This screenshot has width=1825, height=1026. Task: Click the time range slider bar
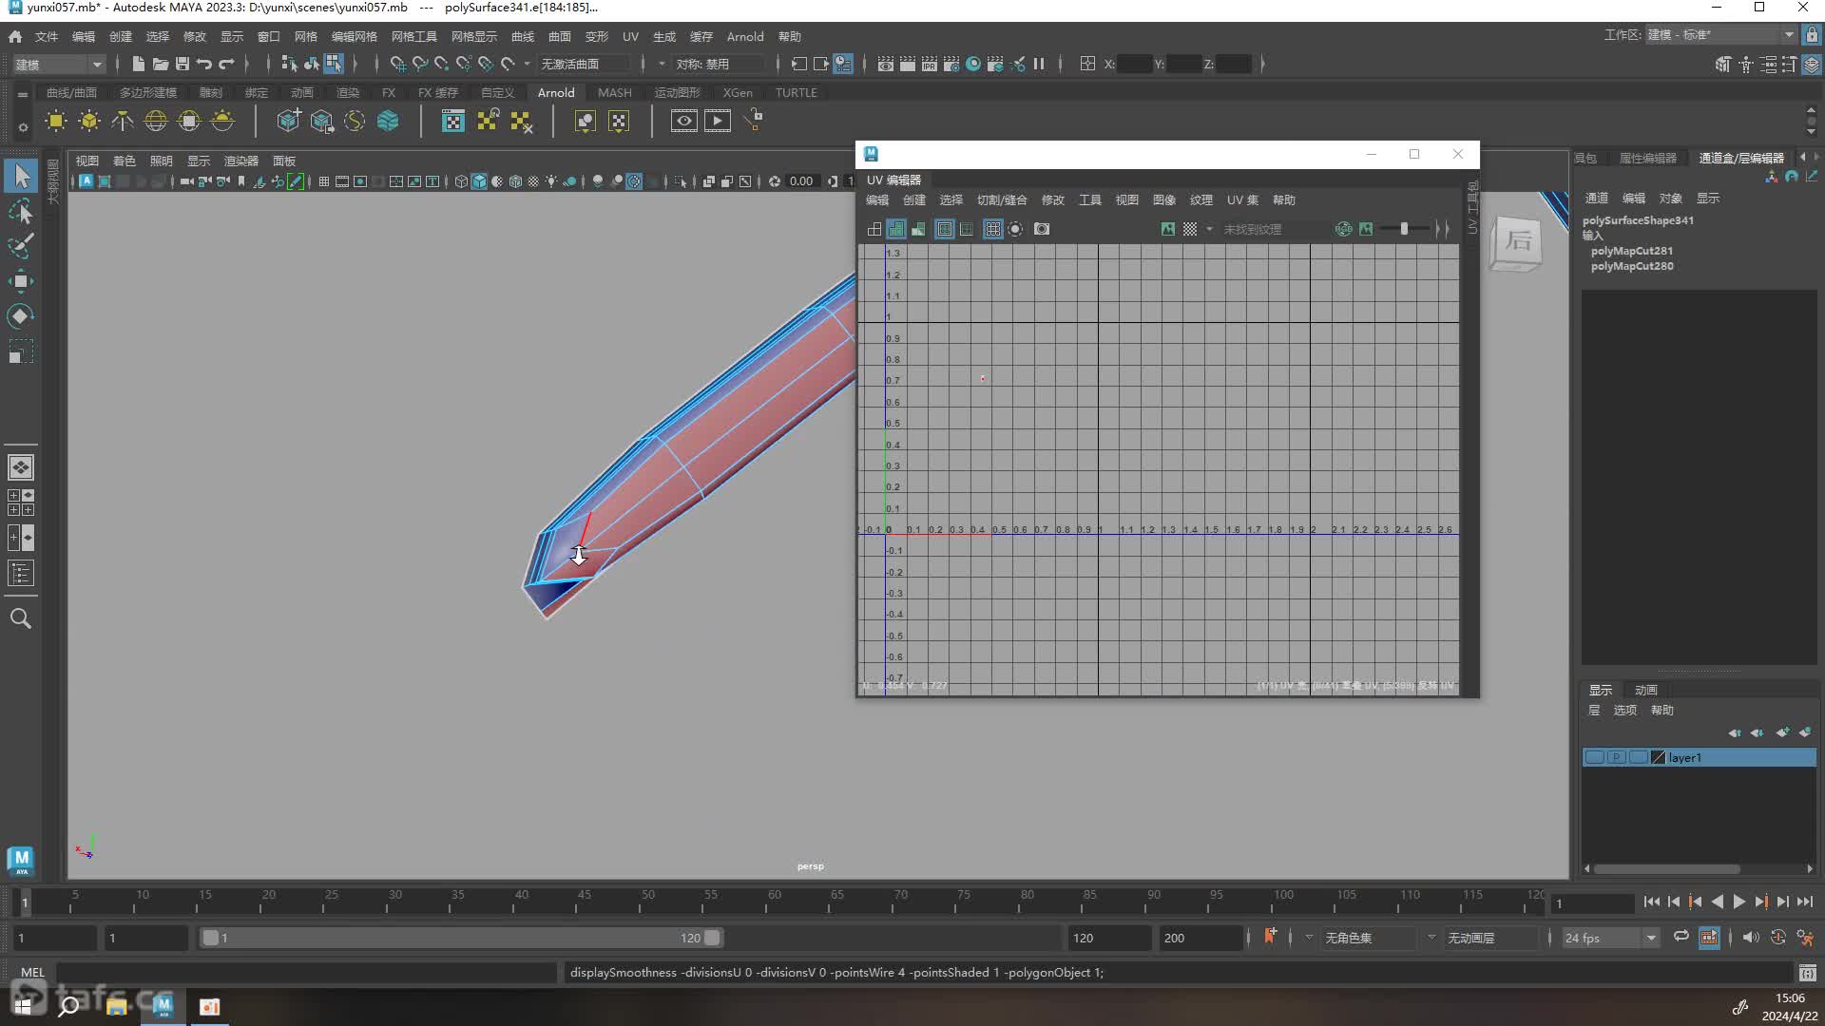(x=461, y=938)
